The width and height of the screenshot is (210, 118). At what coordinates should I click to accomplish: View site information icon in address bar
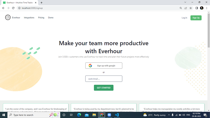coord(19,8)
